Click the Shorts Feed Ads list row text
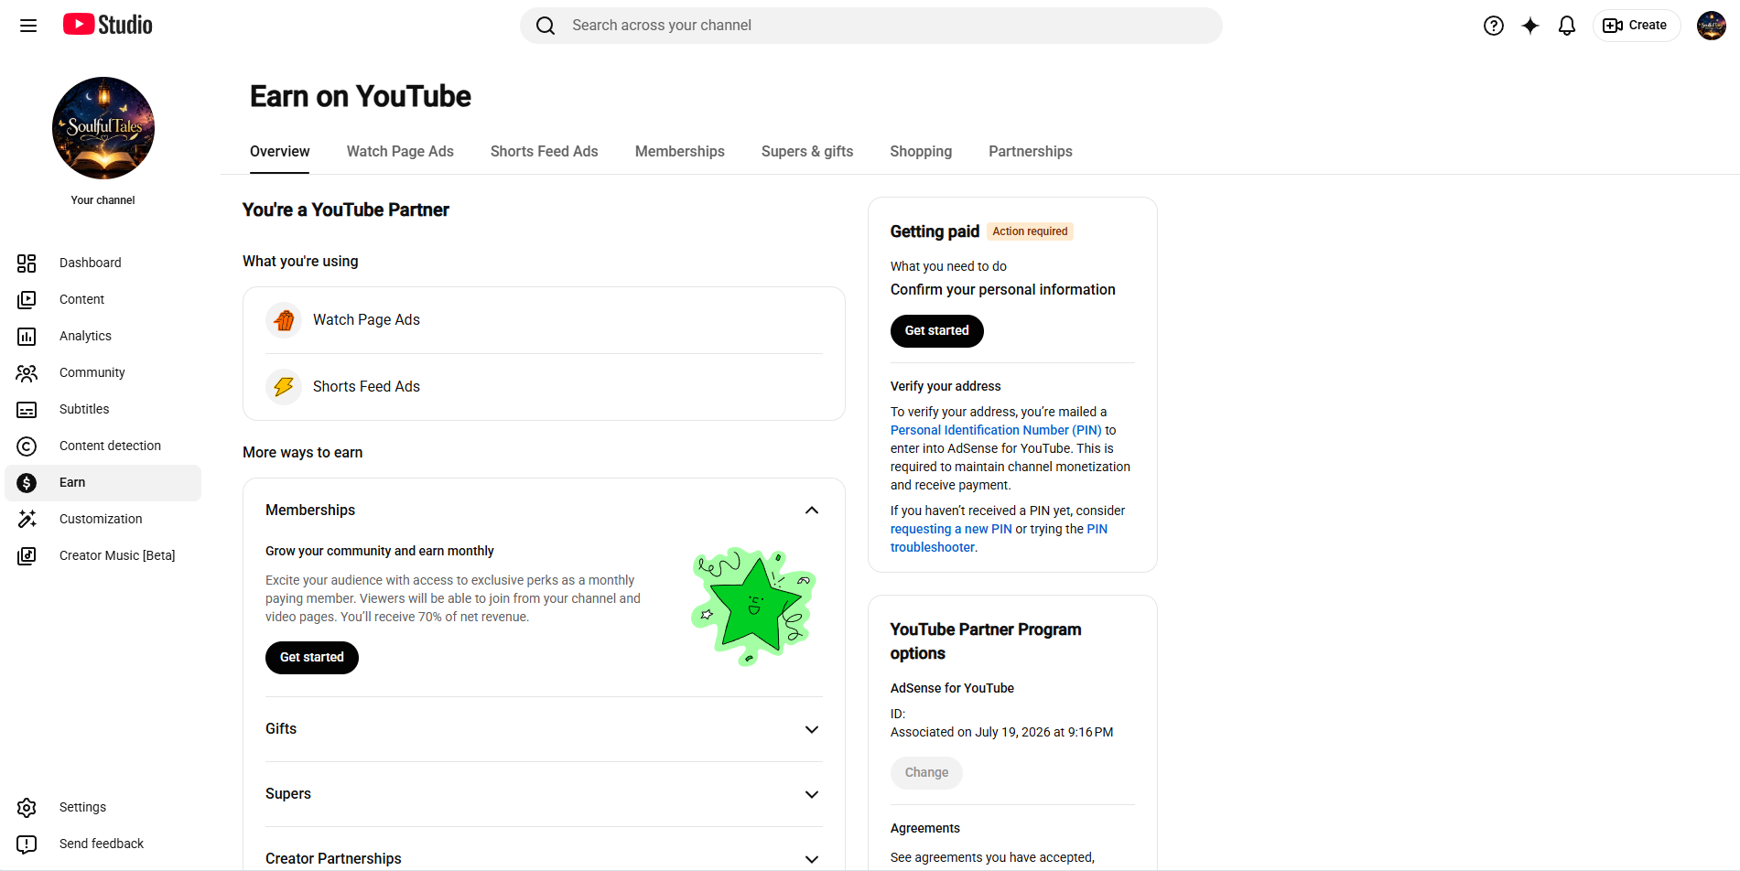 tap(366, 387)
